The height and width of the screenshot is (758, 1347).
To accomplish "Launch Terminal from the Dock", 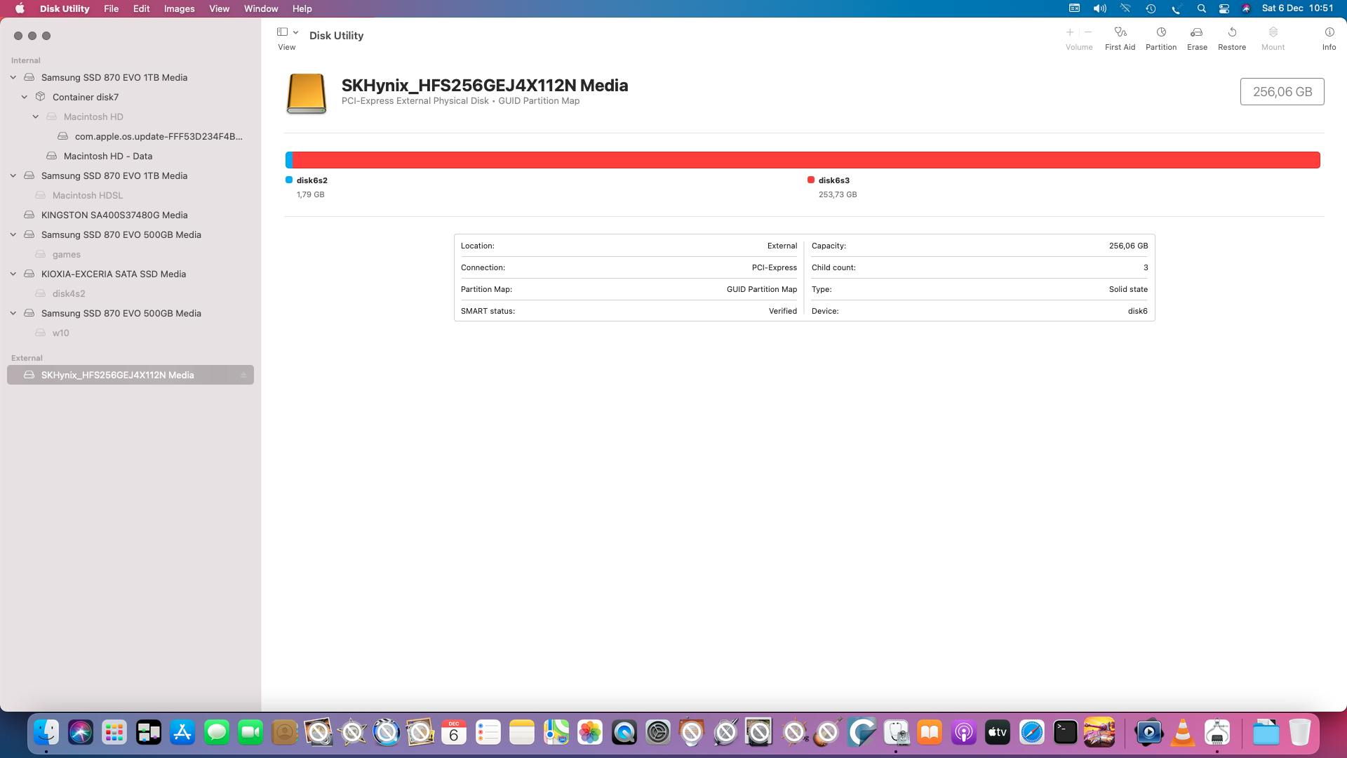I will tap(1065, 733).
